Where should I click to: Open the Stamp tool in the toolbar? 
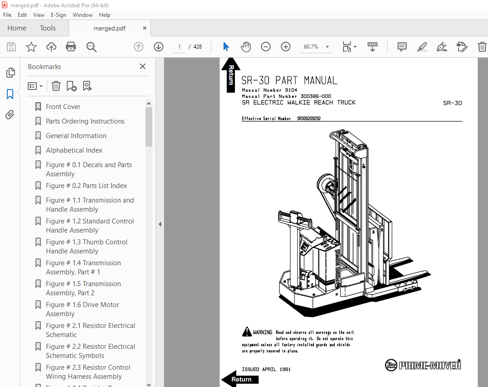pyautogui.click(x=462, y=46)
